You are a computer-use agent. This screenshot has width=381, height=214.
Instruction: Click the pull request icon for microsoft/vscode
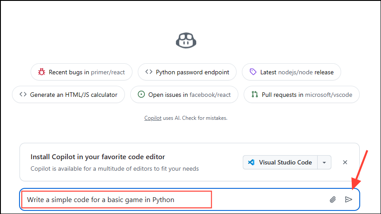[x=255, y=95]
